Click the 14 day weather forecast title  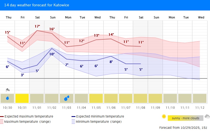(x=37, y=5)
